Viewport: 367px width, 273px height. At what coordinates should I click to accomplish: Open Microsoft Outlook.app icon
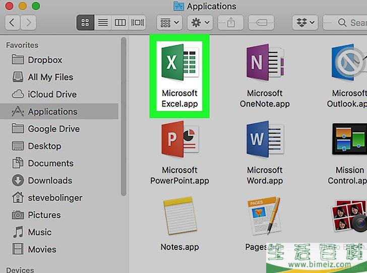(349, 62)
